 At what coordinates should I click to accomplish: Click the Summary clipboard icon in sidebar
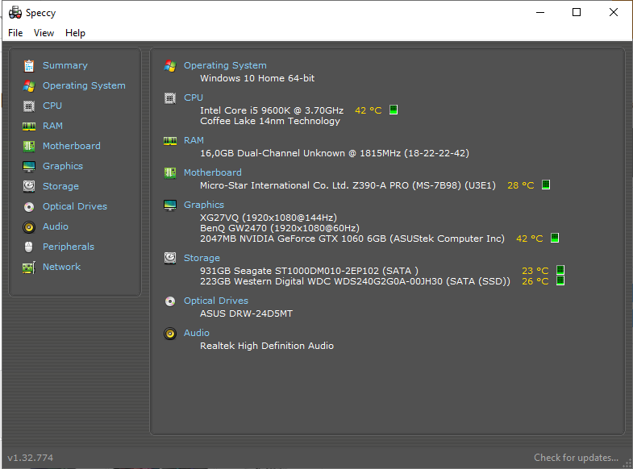click(x=29, y=65)
